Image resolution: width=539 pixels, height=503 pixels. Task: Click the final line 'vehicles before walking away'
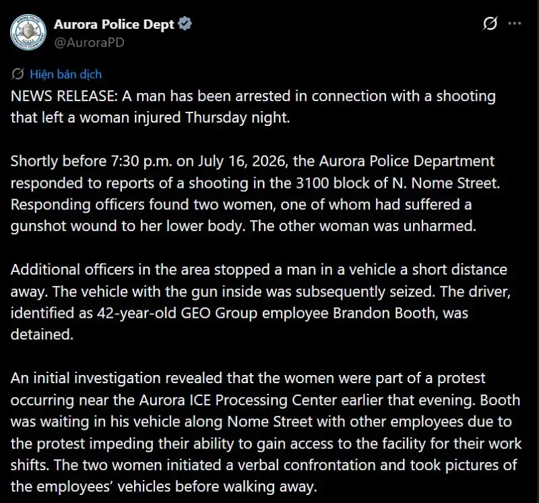click(164, 487)
